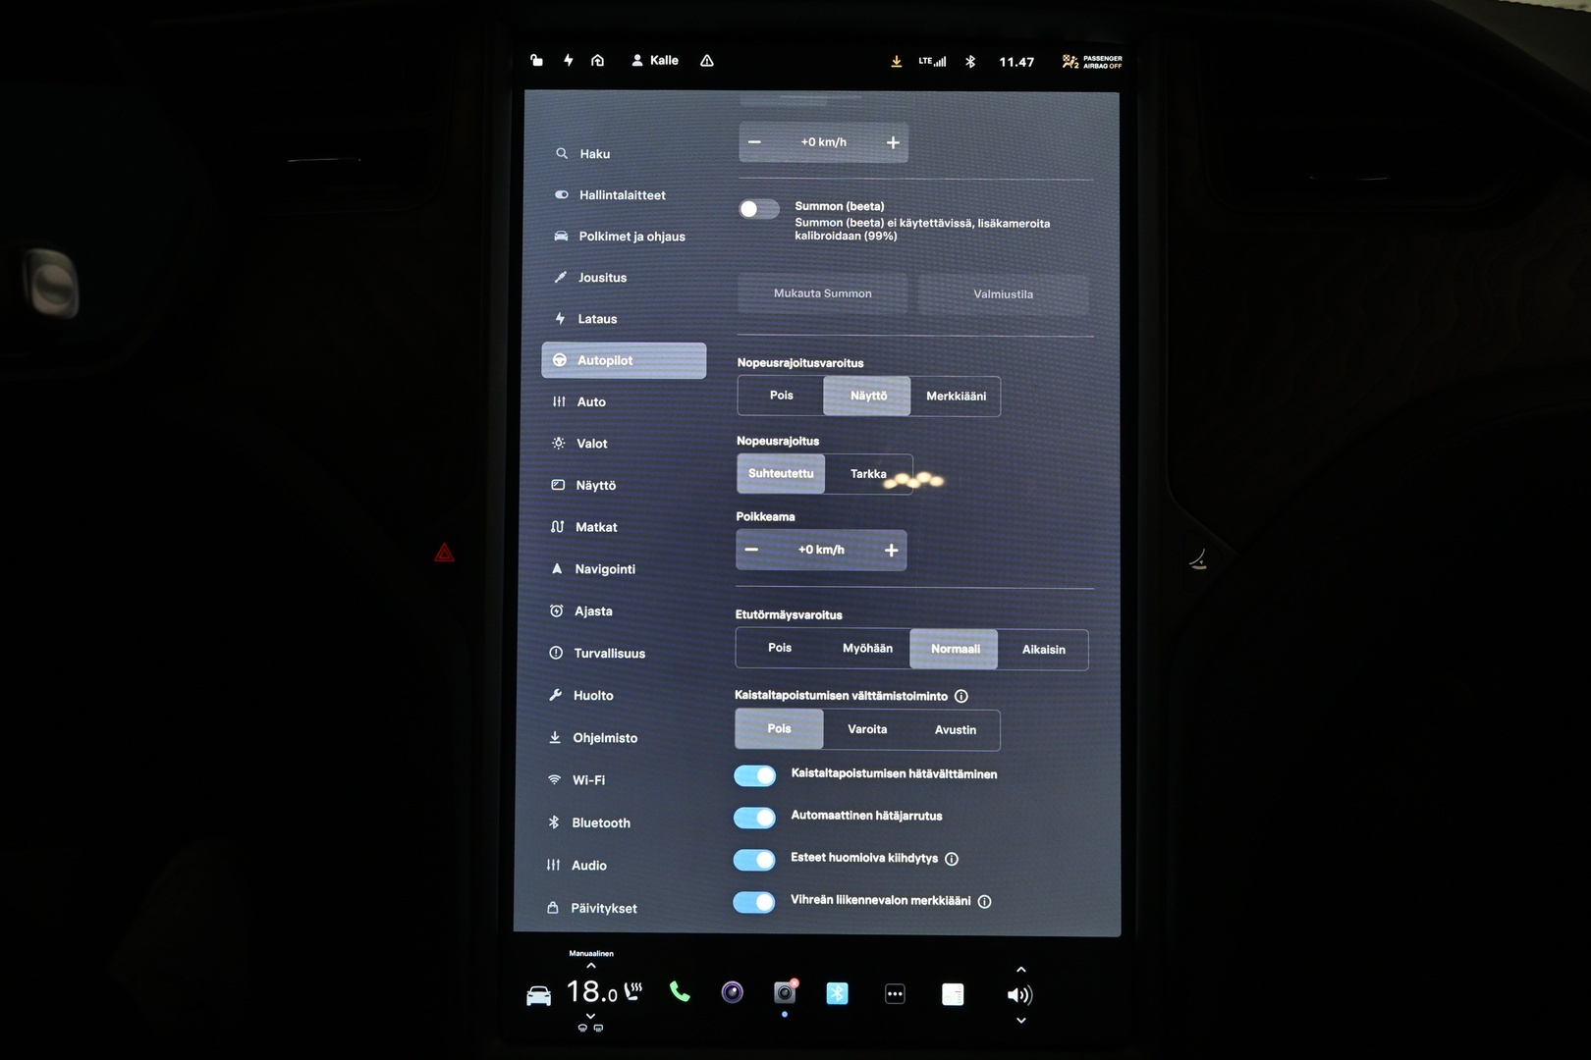The height and width of the screenshot is (1060, 1591).
Task: Tap the seat heater icon
Action: click(633, 991)
